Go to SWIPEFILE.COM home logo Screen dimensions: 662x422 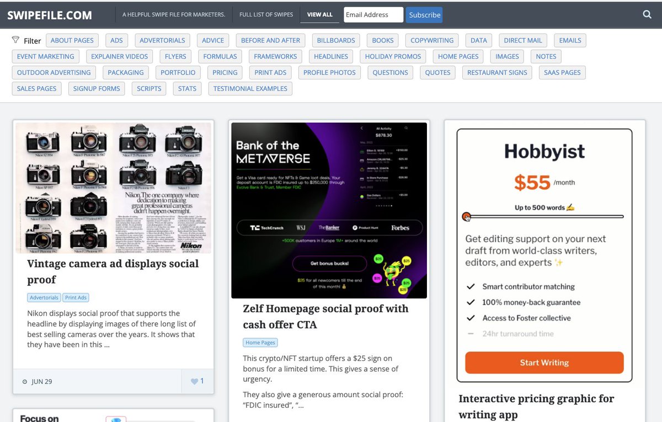[x=50, y=15]
